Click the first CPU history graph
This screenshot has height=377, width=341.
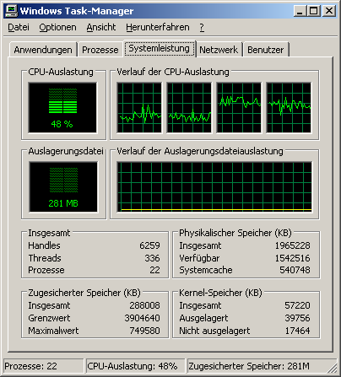pos(139,107)
